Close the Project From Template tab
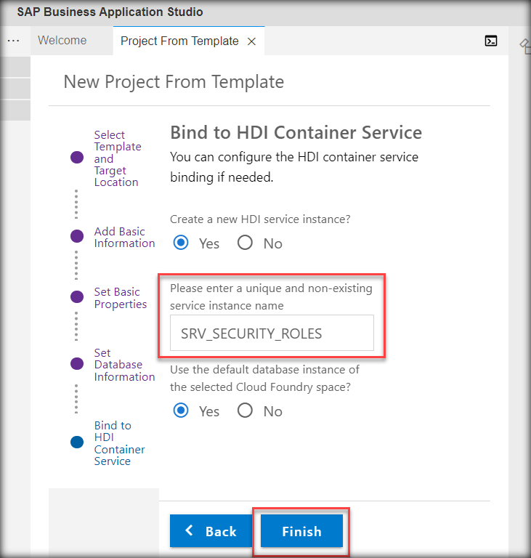The height and width of the screenshot is (558, 531). coord(251,41)
